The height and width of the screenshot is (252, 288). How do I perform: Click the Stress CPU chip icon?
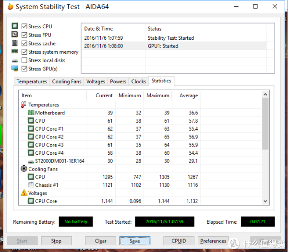pos(15,26)
